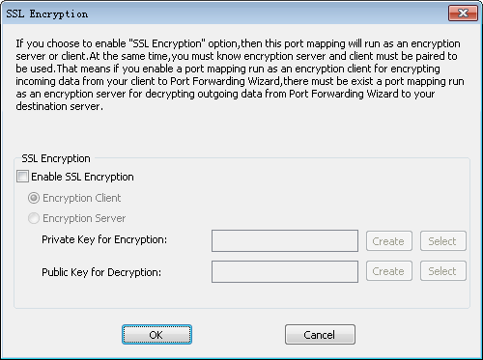Screen dimensions: 483x360
Task: Click the "Public Key for Decryption:" label
Action: point(101,272)
